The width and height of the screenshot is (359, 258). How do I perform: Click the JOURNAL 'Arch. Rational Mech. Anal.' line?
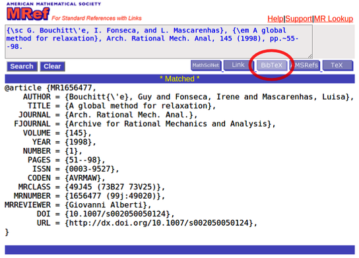108,115
